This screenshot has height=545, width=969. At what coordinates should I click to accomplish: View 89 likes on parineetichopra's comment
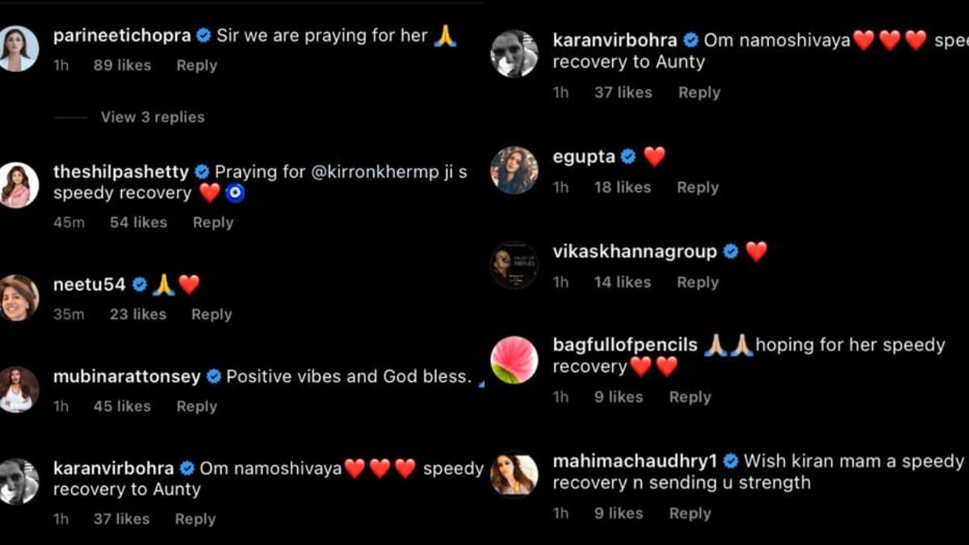[x=122, y=65]
